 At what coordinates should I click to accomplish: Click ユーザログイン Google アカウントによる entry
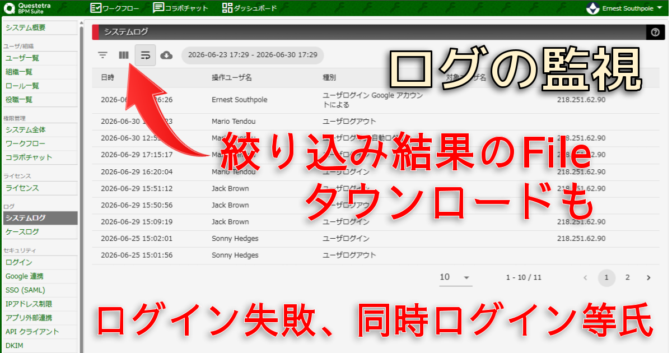click(x=372, y=100)
